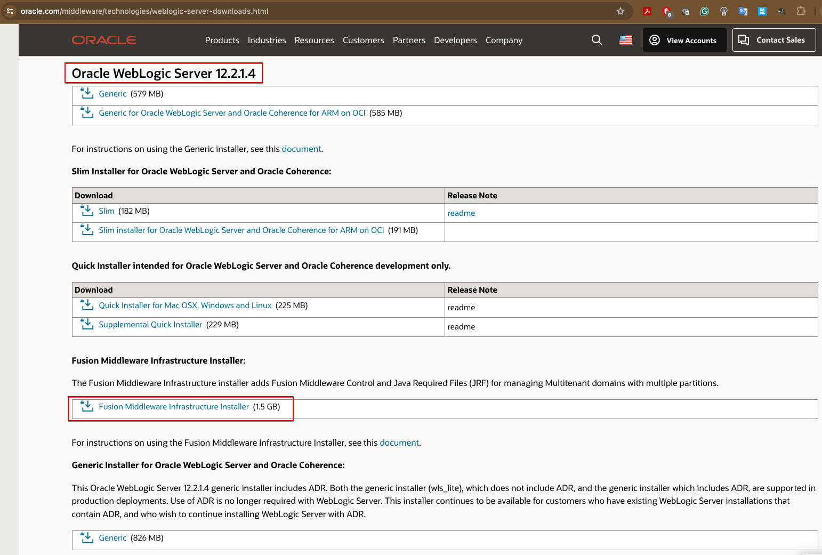This screenshot has height=555, width=822.
Task: Expand the Industries navigation menu
Action: [x=267, y=41]
